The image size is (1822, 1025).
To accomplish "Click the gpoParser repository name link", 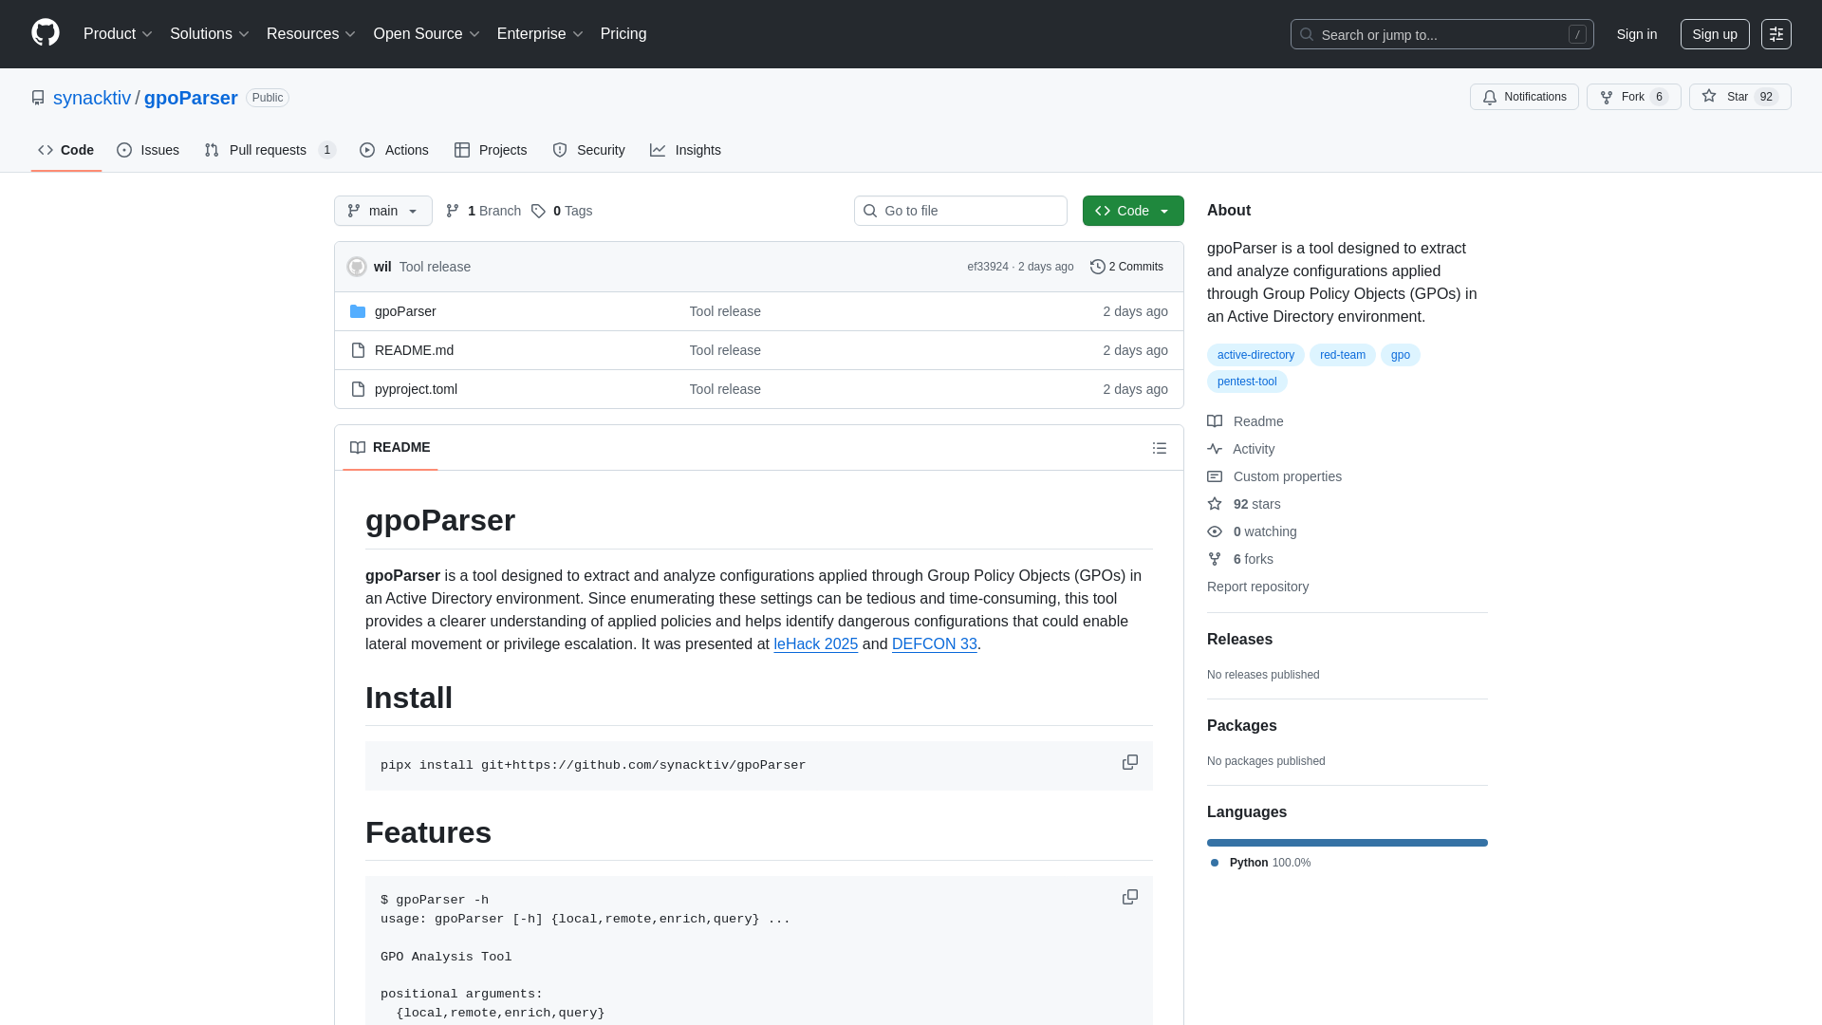I will pos(191,98).
